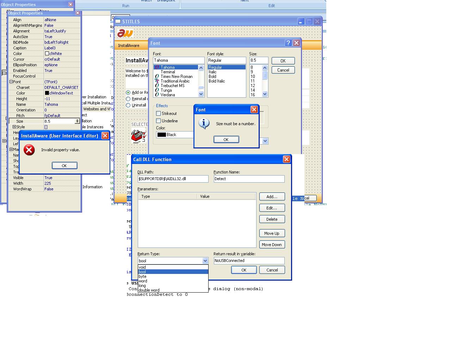The width and height of the screenshot is (451, 361).
Task: Choose double word from the Return Type list
Action: coord(173,290)
